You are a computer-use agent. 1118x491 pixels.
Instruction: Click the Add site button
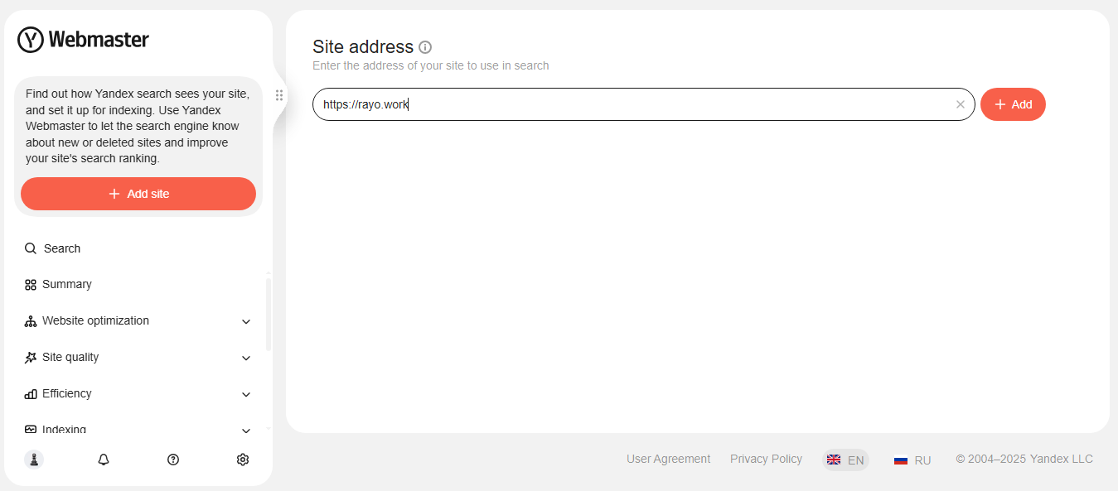(x=138, y=194)
